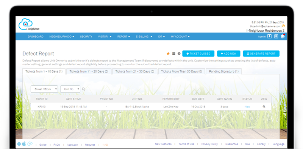Click the power logout icon near email
This screenshot has height=149, width=303.
[283, 26]
